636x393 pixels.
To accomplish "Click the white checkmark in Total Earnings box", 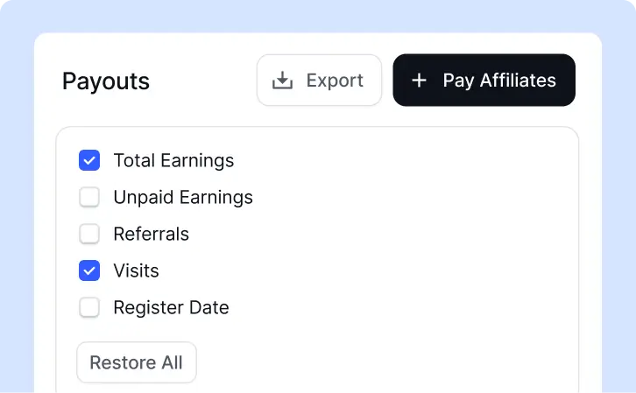I will (89, 161).
